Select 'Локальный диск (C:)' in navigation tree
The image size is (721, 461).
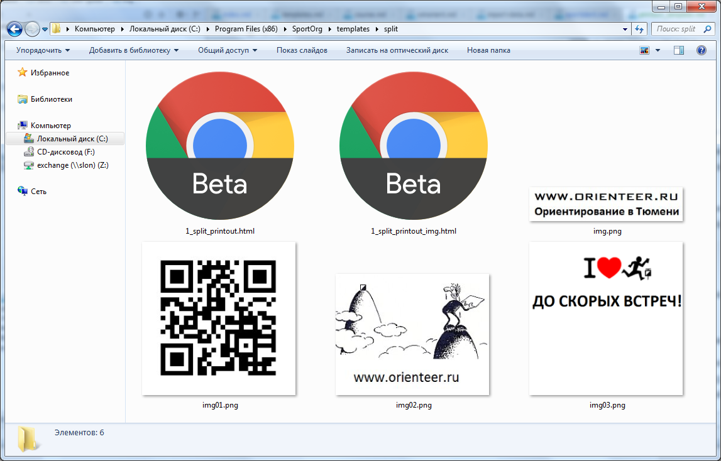pyautogui.click(x=73, y=138)
